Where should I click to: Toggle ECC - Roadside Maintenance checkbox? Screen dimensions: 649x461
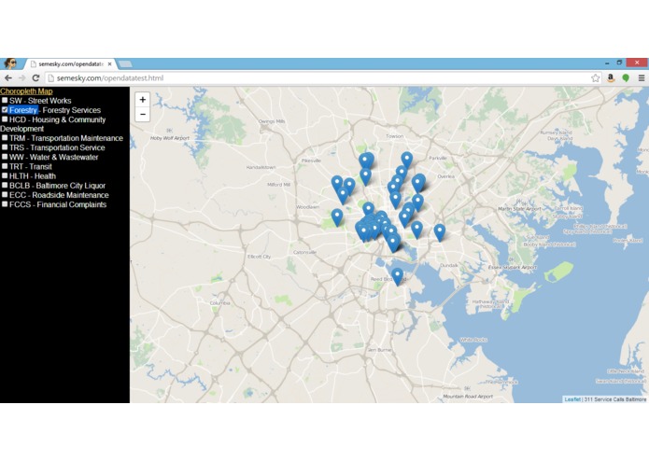click(5, 195)
